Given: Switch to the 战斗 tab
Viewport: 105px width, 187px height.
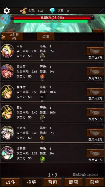Looking at the screenshot, I should pos(10,182).
